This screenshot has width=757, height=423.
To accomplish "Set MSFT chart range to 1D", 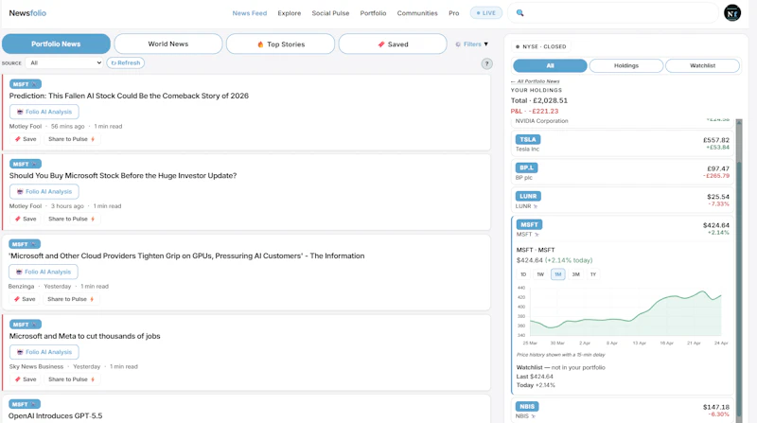I will [x=523, y=274].
